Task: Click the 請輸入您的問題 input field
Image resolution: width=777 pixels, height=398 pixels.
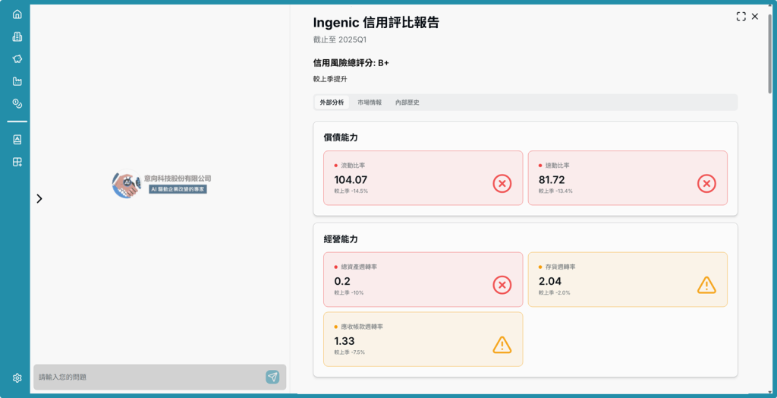Action: click(148, 377)
